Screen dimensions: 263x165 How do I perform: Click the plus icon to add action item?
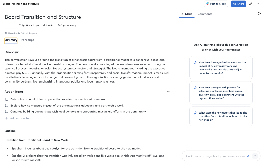click(x=7, y=118)
